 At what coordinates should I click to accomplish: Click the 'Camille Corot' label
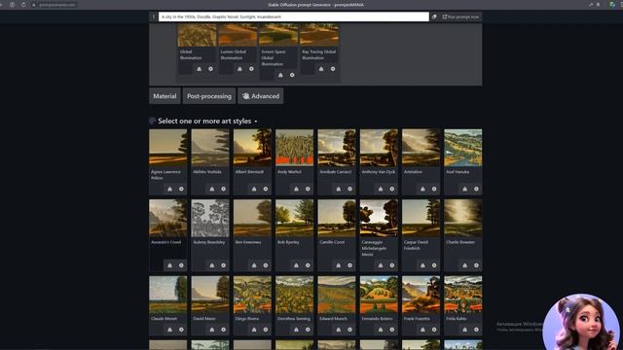pos(332,242)
